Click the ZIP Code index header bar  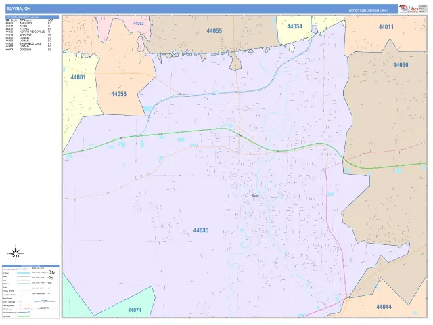coord(32,17)
